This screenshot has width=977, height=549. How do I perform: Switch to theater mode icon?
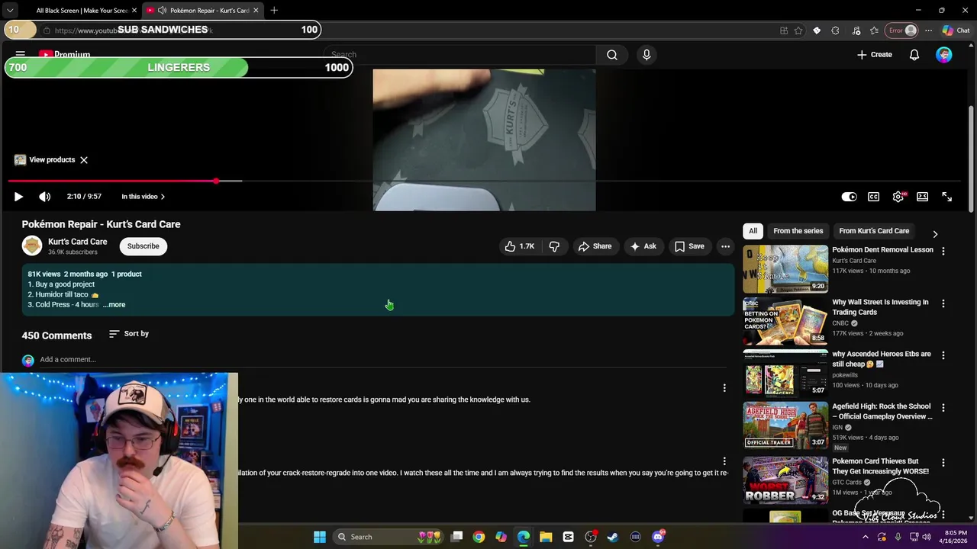(922, 197)
